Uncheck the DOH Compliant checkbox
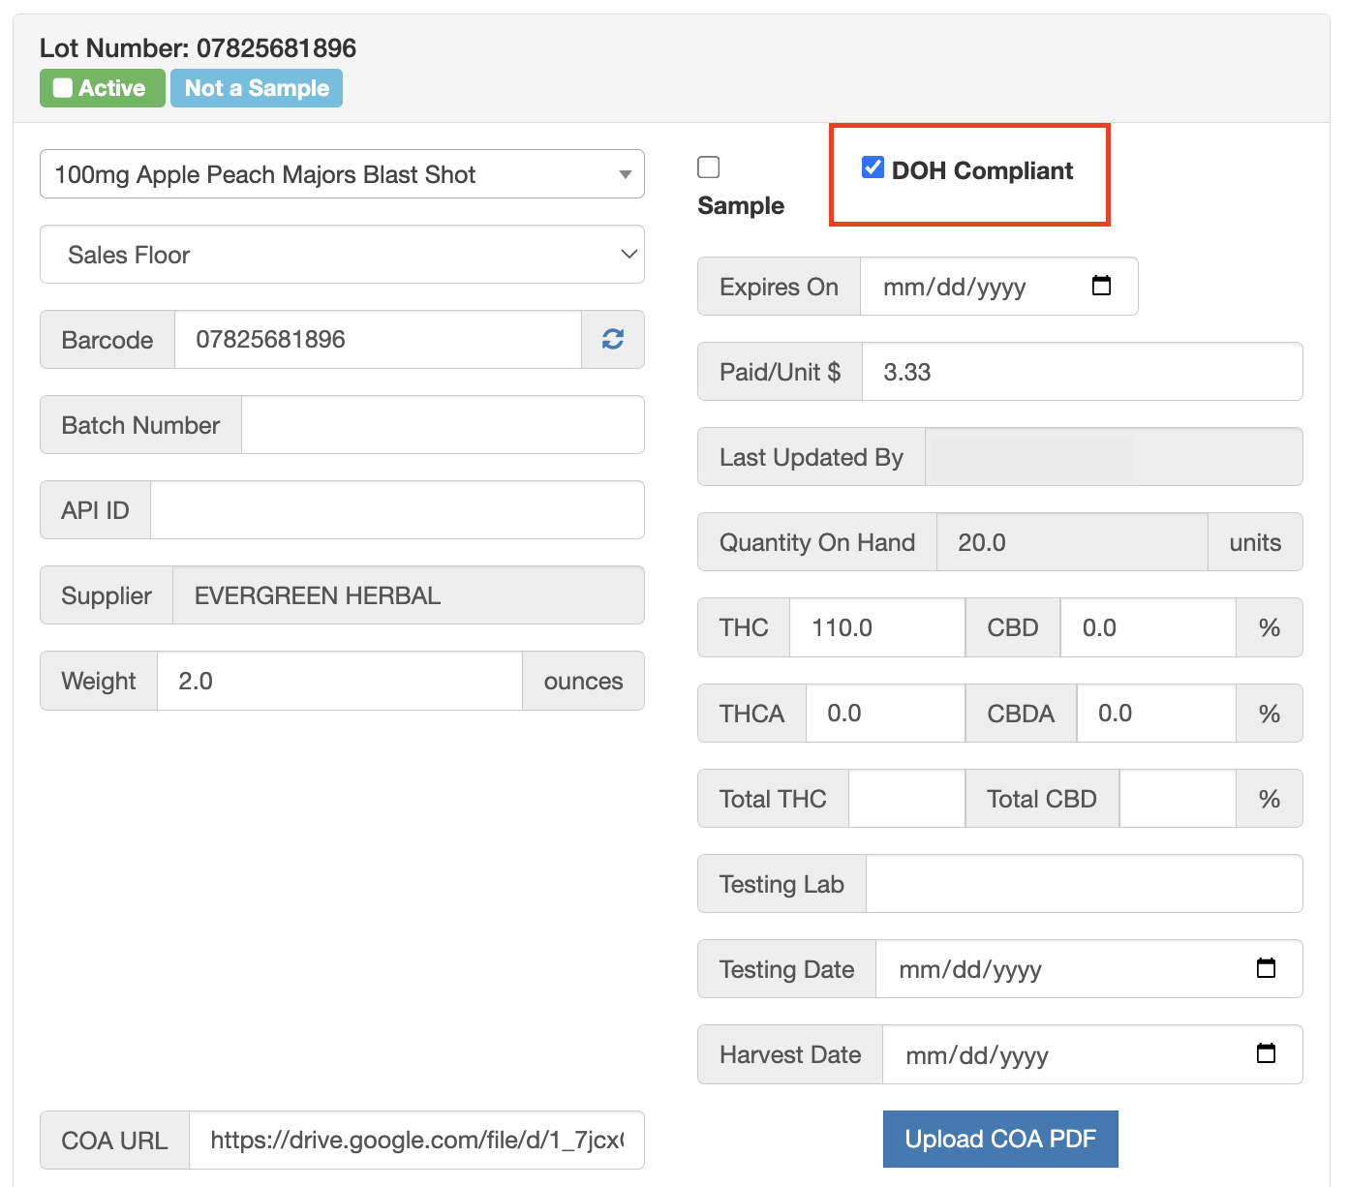The height and width of the screenshot is (1187, 1348). point(873,167)
